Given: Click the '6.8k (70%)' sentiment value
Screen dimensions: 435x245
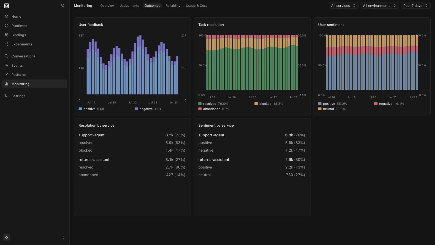Looking at the screenshot, I should pyautogui.click(x=295, y=135).
